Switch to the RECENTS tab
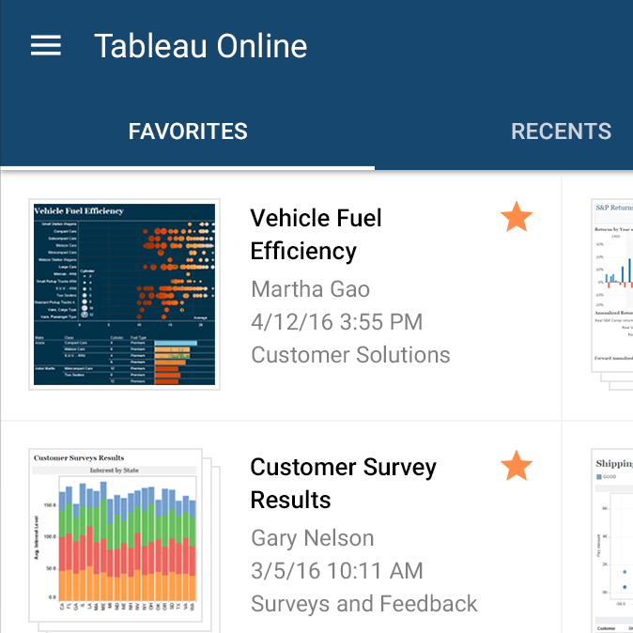The image size is (633, 633). pyautogui.click(x=561, y=131)
